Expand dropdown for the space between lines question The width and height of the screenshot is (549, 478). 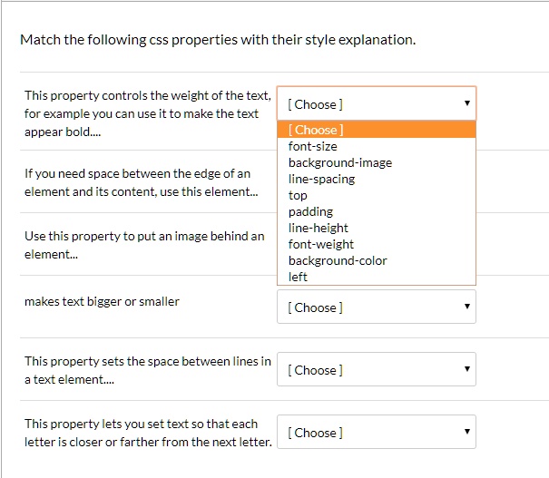(376, 370)
